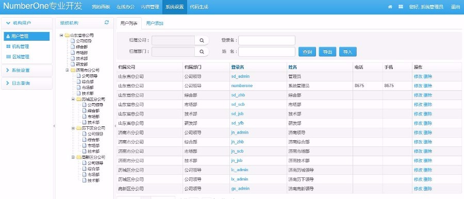Collapse the 机构用户 accordion section
The image size is (464, 199).
pos(27,23)
